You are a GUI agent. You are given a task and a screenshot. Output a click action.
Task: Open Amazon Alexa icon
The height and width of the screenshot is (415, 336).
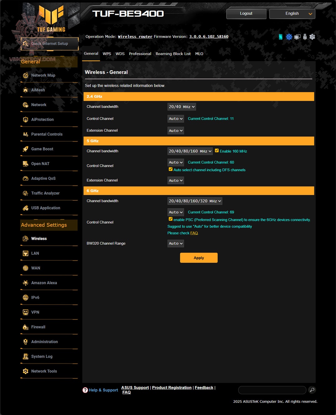click(x=26, y=283)
